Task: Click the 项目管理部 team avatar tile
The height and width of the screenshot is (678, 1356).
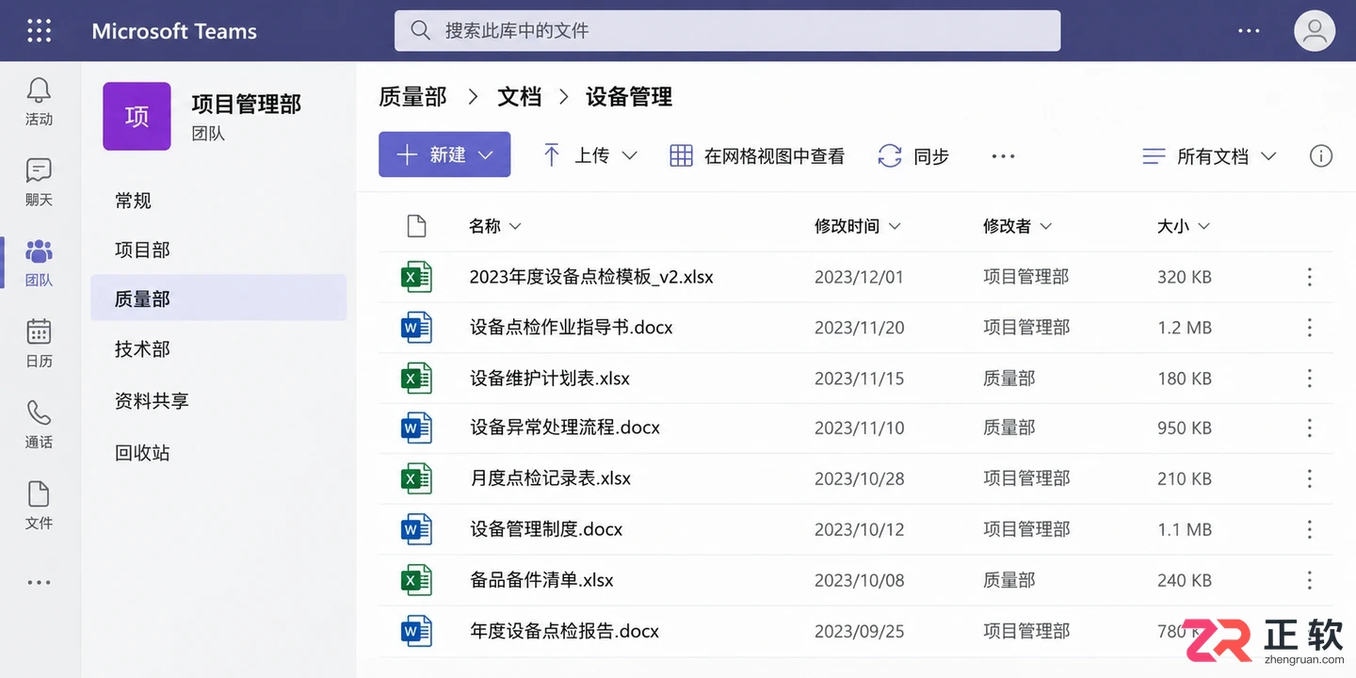Action: 137,116
